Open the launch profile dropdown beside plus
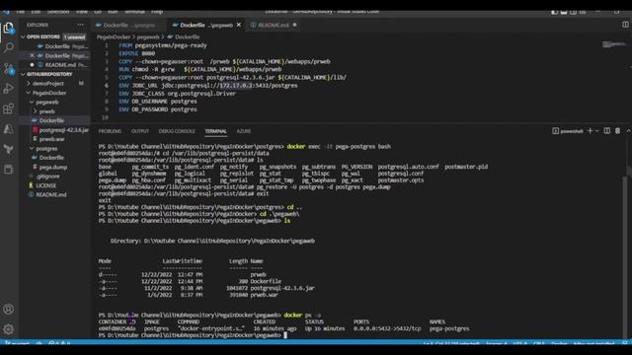Screen dimensions: 632x355 coord(596,131)
